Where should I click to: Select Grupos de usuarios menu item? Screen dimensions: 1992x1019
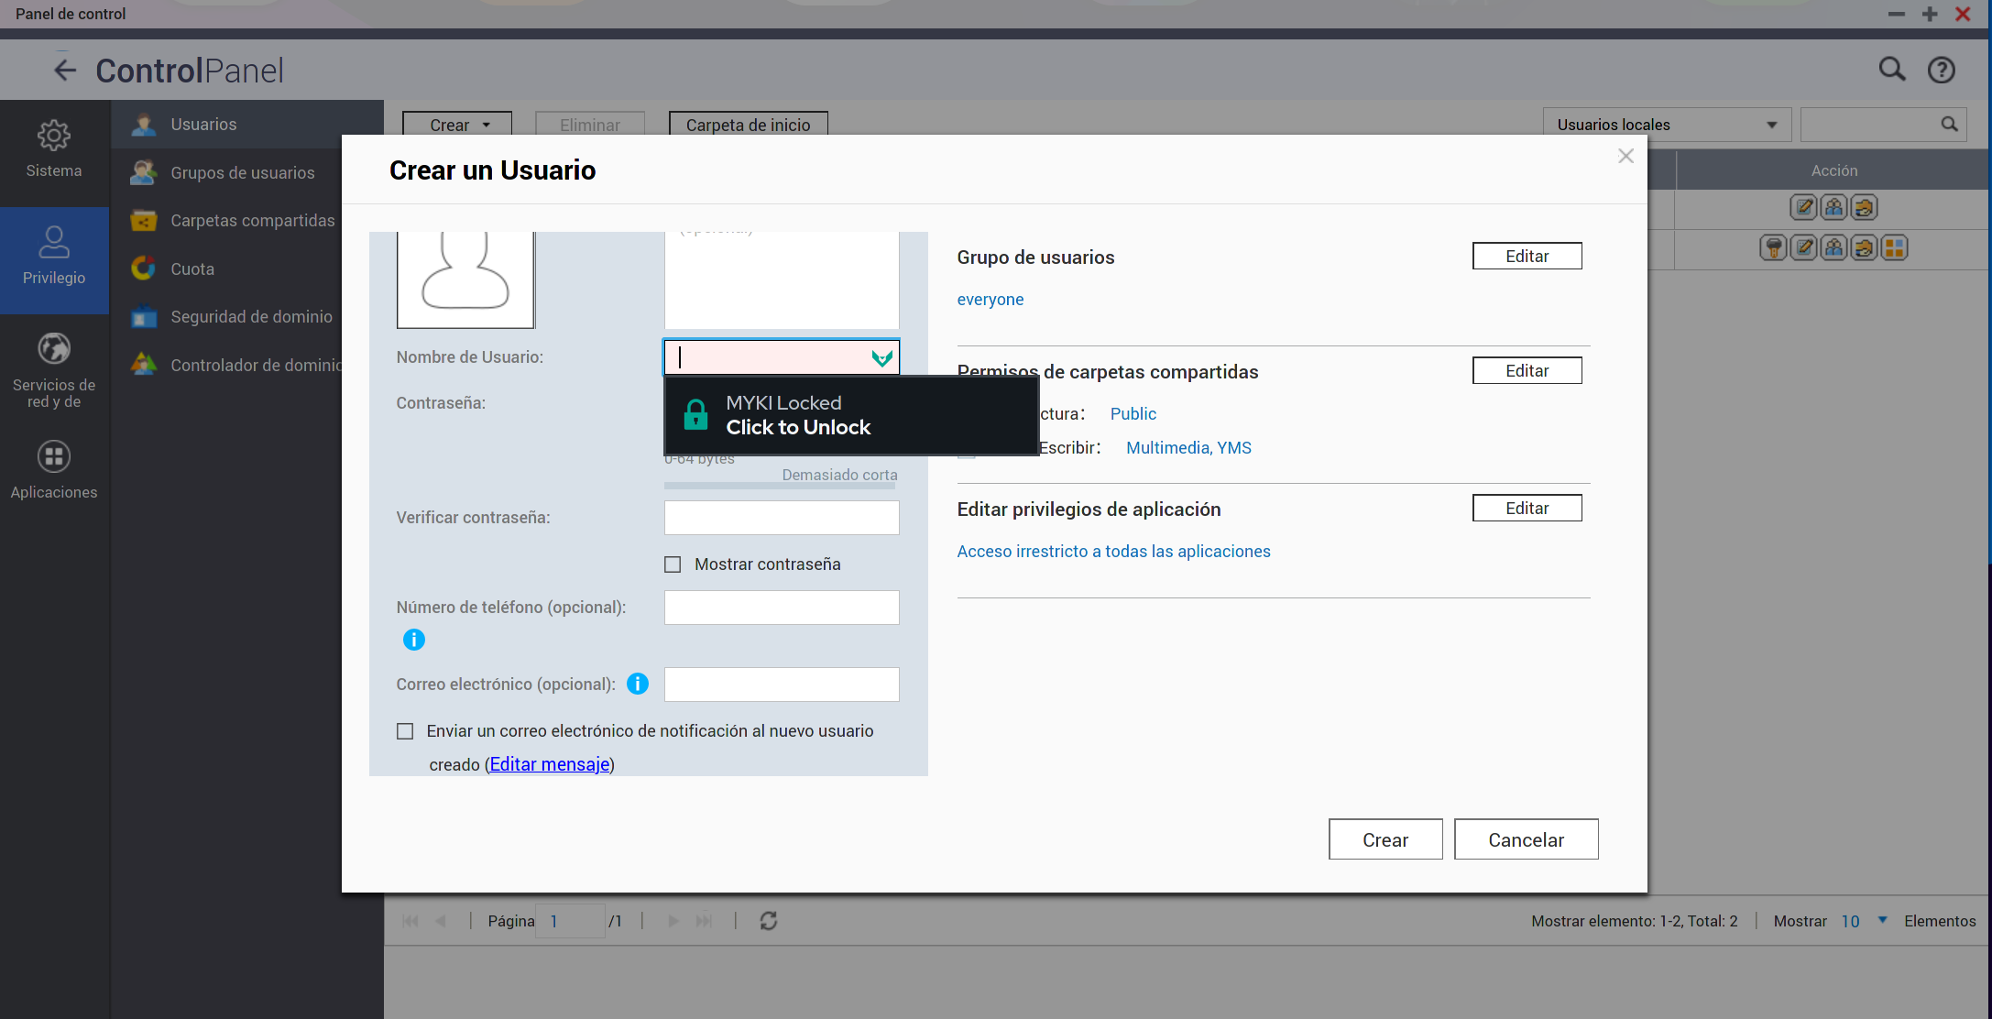tap(242, 172)
